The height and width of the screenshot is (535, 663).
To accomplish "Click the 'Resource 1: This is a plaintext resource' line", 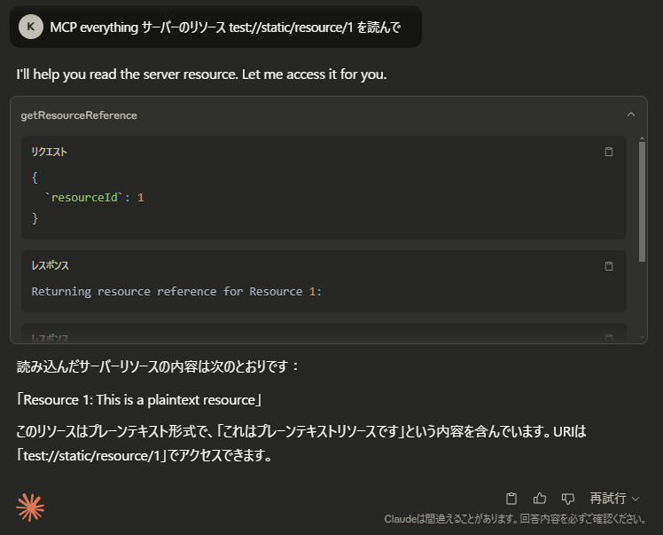I will pos(139,400).
